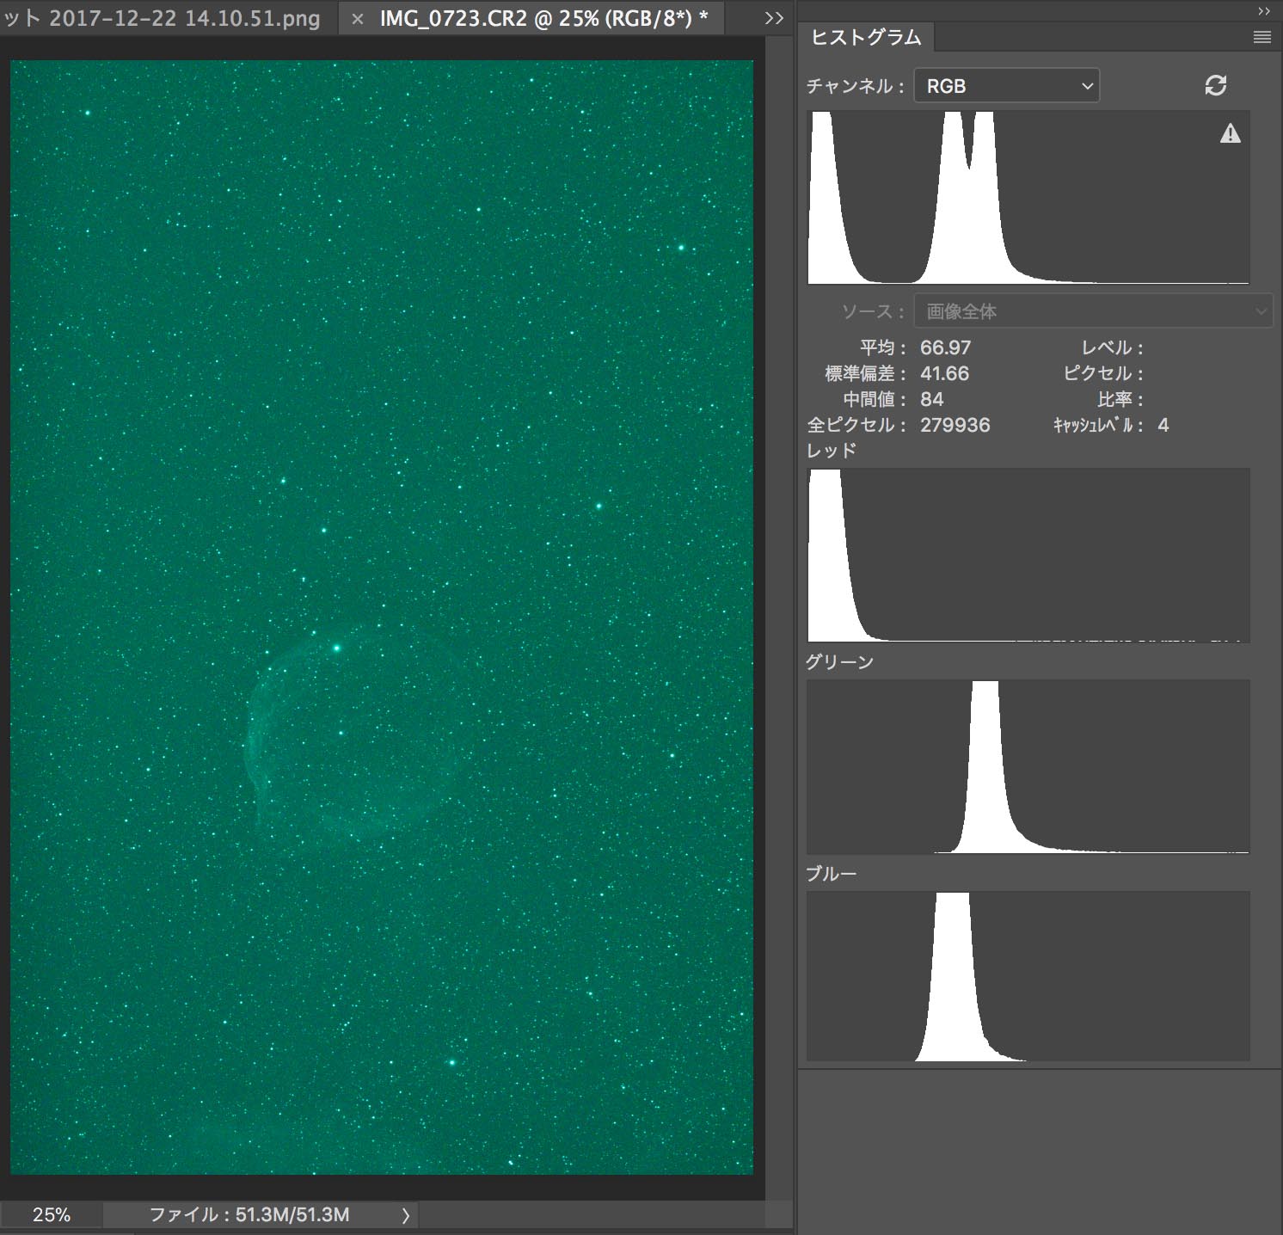This screenshot has width=1283, height=1235.
Task: Open the Channel RGB dropdown
Action: point(1006,86)
